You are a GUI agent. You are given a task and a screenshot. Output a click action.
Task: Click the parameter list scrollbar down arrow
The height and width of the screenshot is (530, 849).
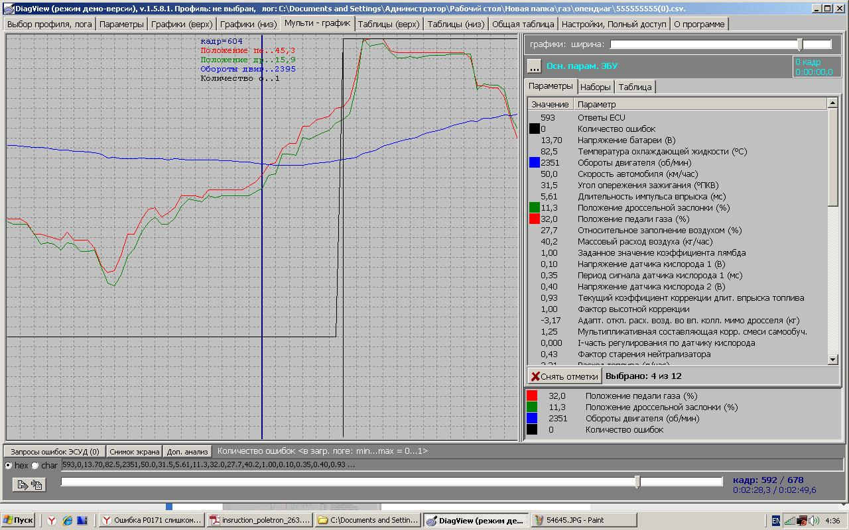(833, 359)
